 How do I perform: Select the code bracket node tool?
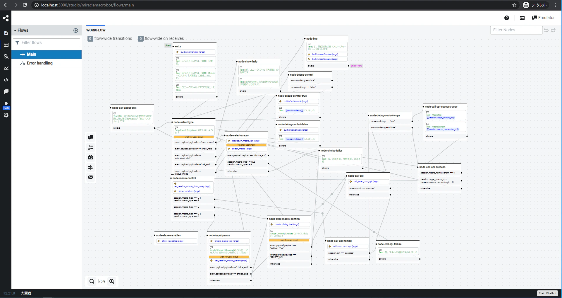click(91, 157)
